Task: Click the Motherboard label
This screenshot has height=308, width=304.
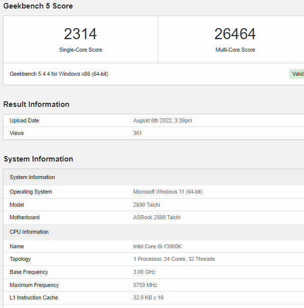Action: (25, 217)
